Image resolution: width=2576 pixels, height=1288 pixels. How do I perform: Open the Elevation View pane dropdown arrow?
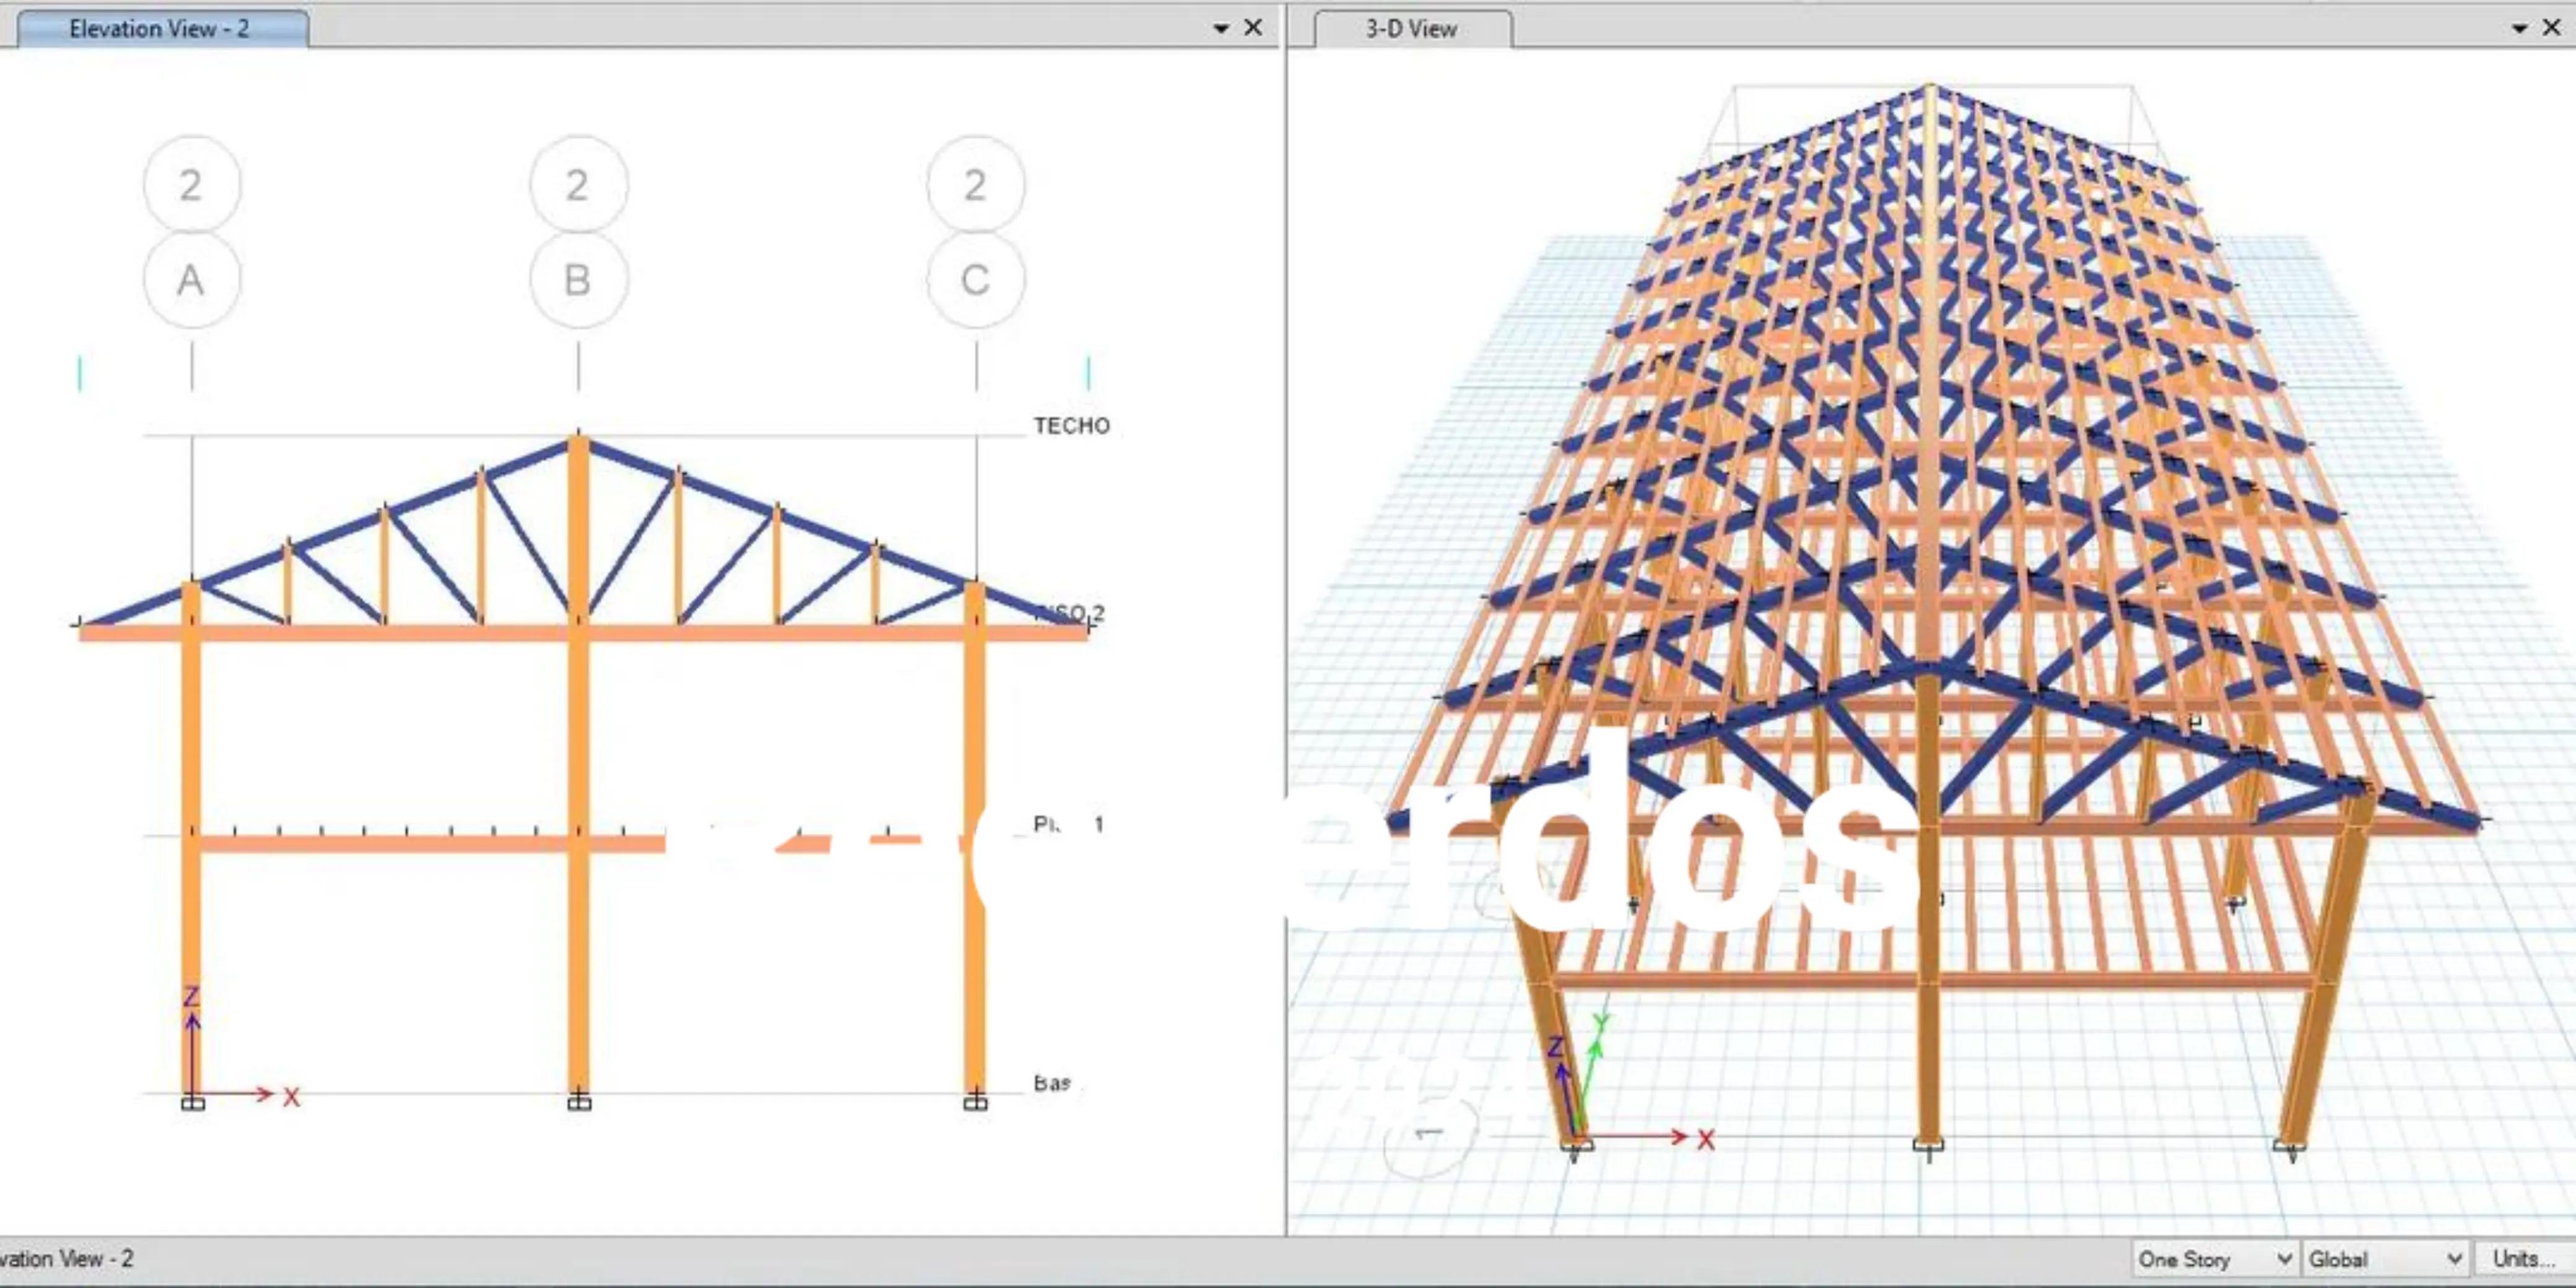1221,28
